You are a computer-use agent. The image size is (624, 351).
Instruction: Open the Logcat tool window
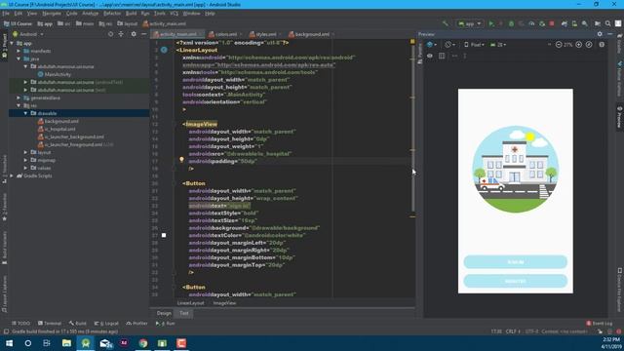click(106, 323)
